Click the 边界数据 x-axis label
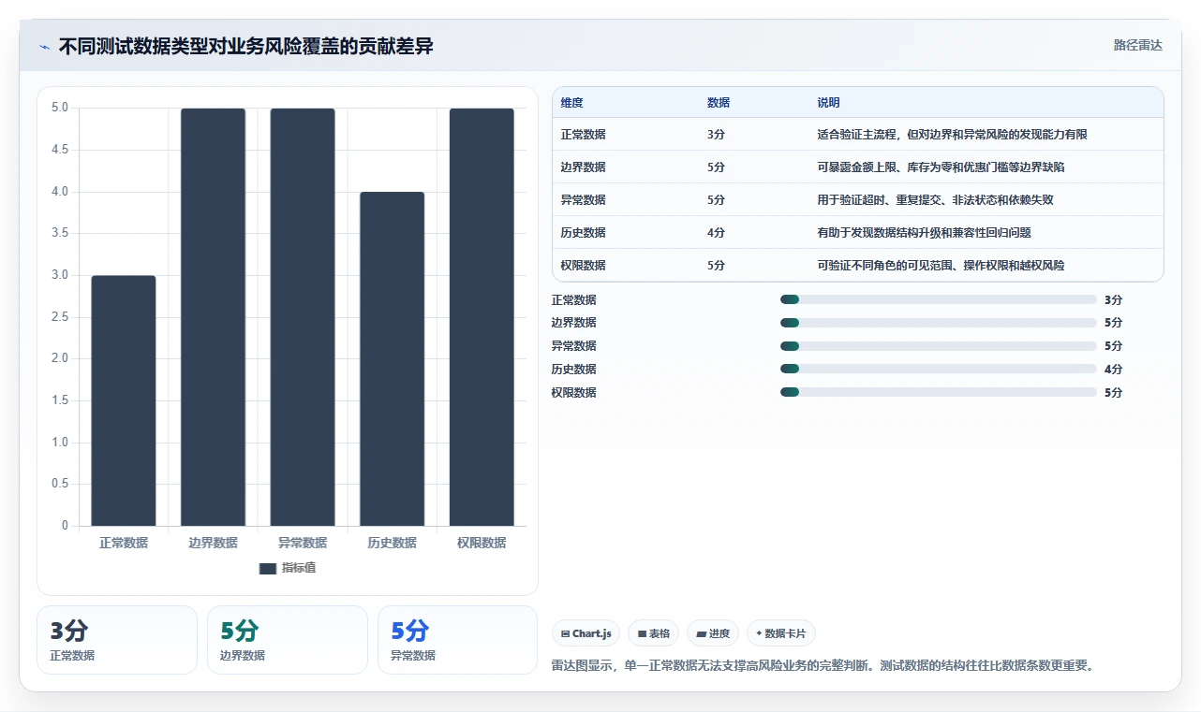1201x712 pixels. click(x=213, y=543)
